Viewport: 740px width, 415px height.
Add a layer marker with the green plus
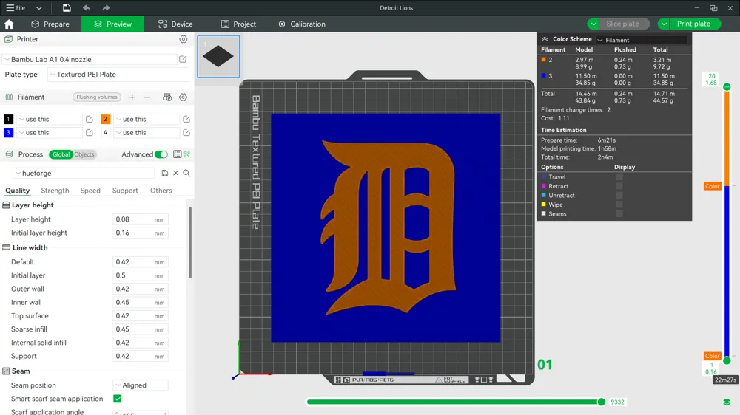click(727, 86)
